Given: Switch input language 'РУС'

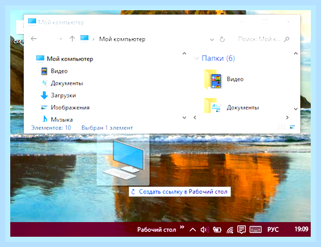Looking at the screenshot, I should (273, 229).
